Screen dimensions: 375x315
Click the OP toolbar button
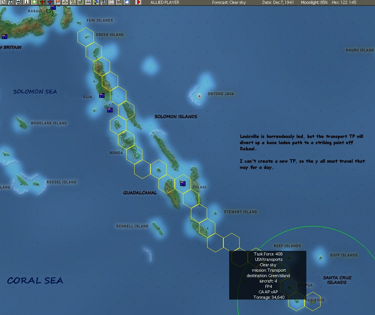coord(111,2)
